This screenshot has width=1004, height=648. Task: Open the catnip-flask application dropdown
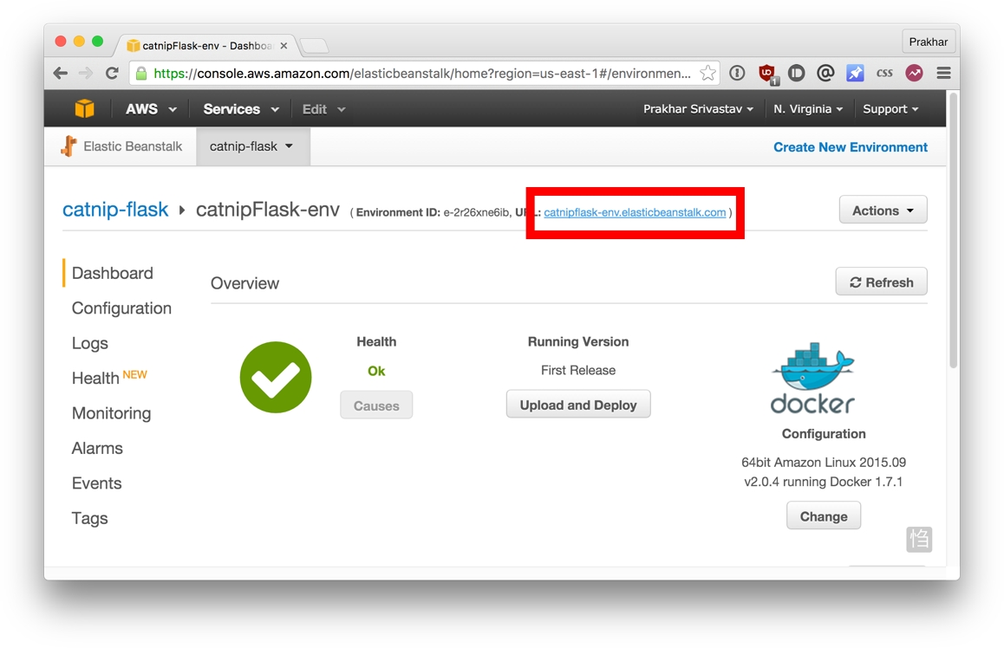[251, 146]
